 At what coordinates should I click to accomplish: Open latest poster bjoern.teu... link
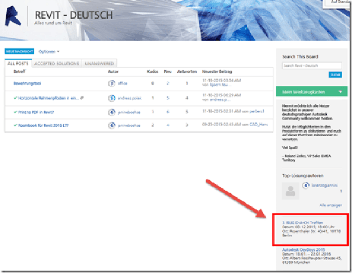[220, 85]
